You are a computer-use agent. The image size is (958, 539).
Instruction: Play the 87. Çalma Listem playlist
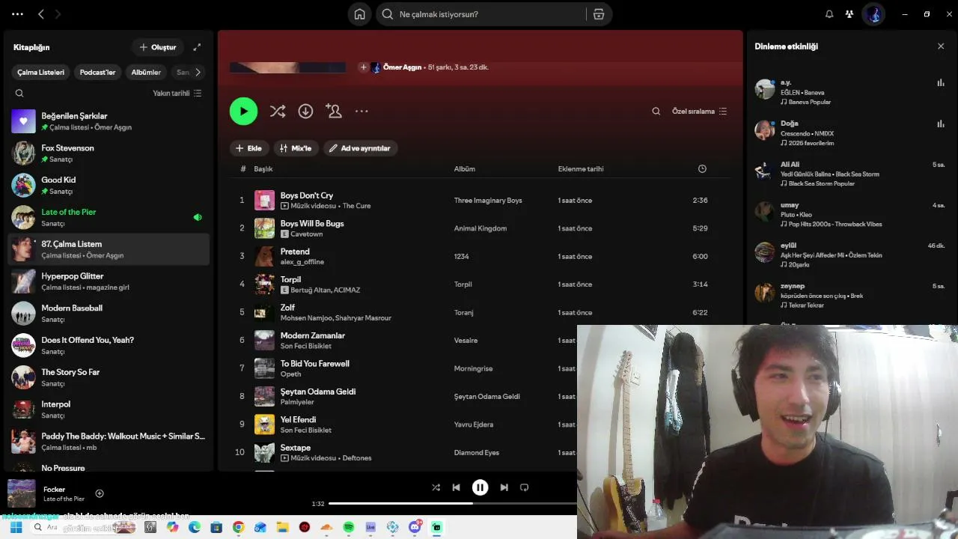(x=243, y=111)
